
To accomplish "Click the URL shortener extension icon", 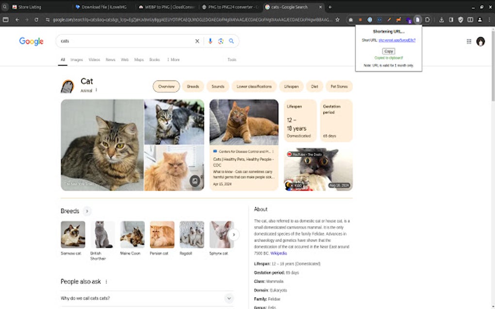I will click(x=418, y=20).
